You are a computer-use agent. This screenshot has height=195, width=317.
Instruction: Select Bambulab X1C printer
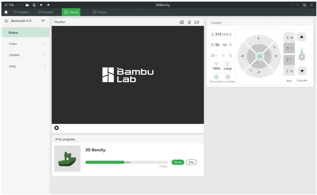pyautogui.click(x=22, y=21)
